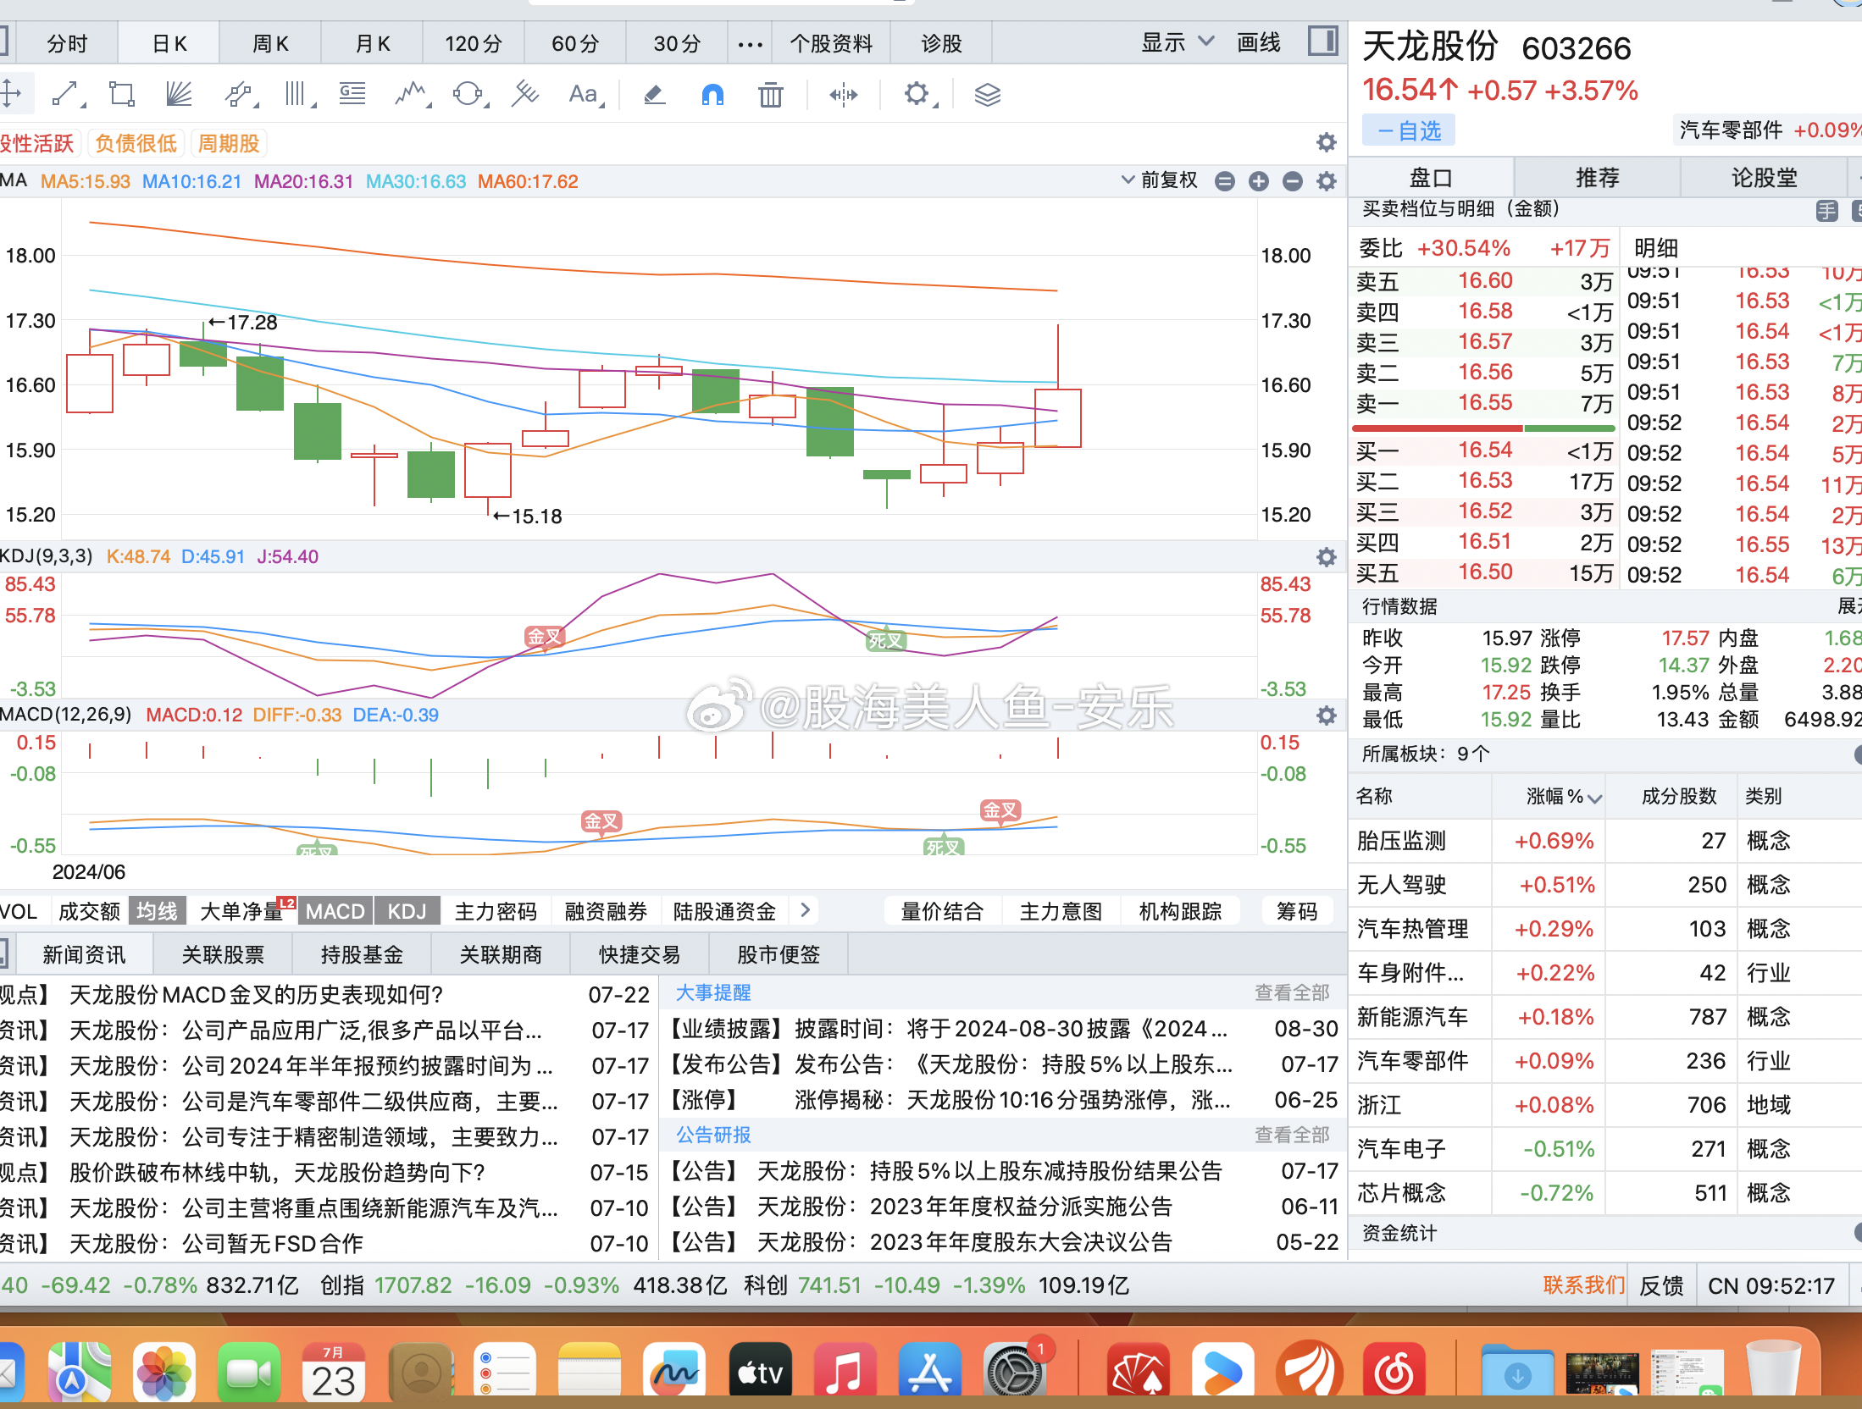Click the 量价结合 button

click(x=942, y=911)
